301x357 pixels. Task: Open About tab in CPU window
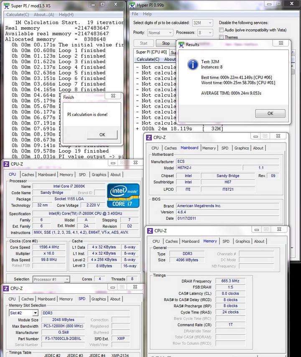tap(115, 175)
